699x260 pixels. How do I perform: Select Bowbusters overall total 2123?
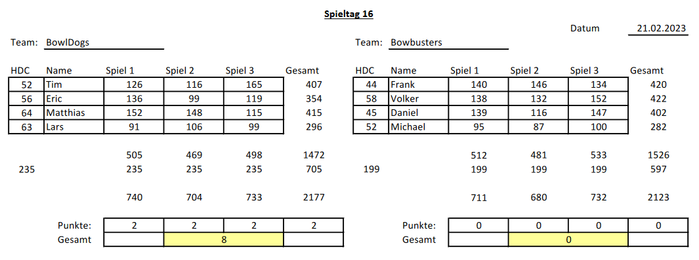tap(658, 197)
